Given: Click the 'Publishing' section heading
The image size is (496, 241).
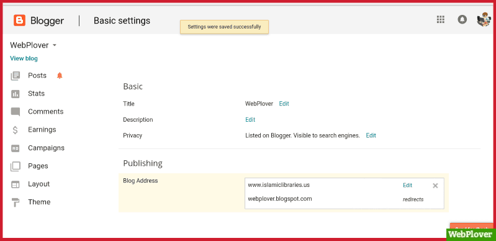Looking at the screenshot, I should pyautogui.click(x=143, y=163).
